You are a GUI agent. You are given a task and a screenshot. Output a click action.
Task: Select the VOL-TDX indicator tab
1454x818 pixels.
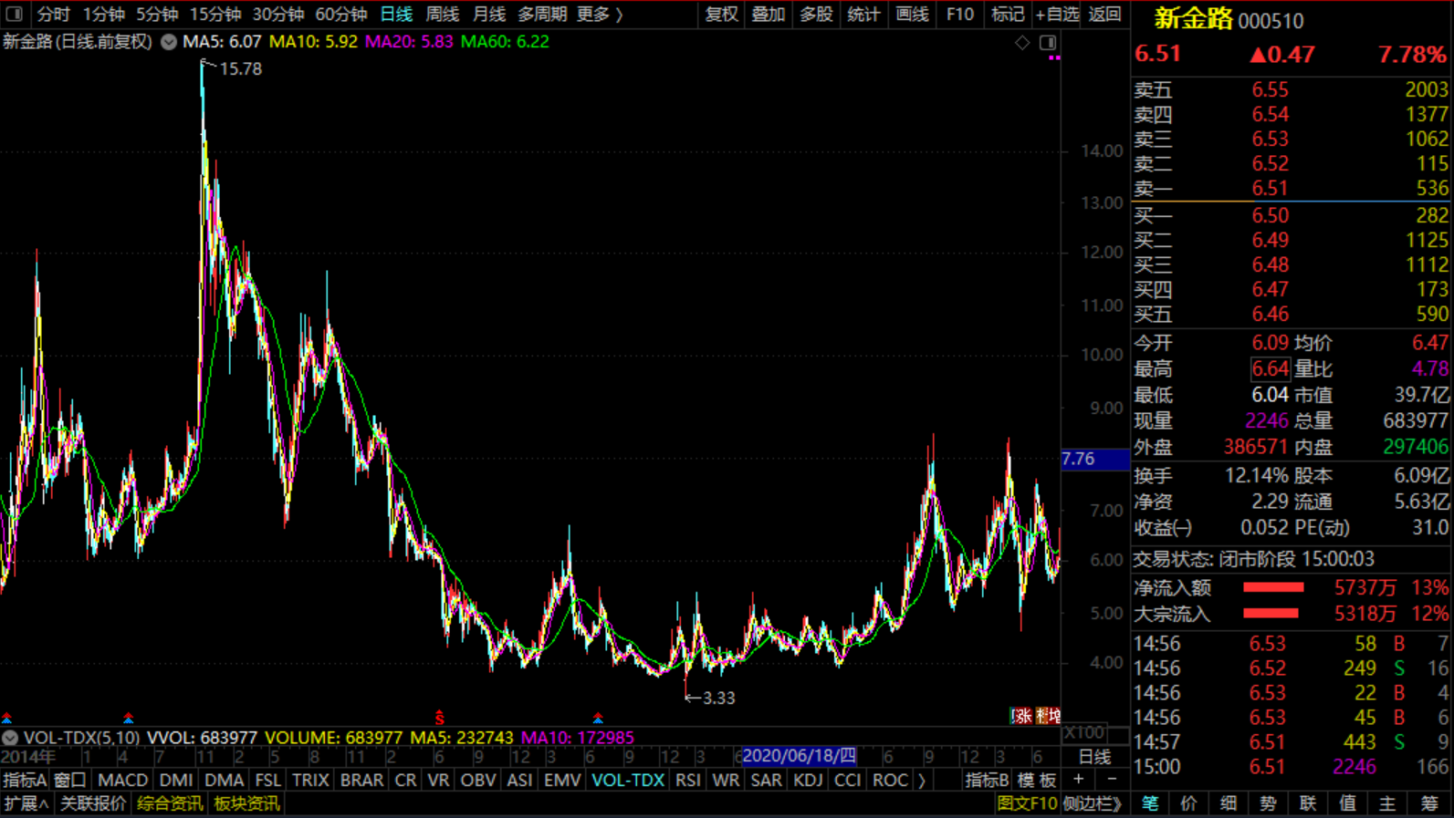pos(628,780)
